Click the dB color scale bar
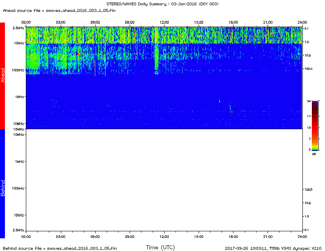This screenshot has height=251, width=325. [x=315, y=125]
